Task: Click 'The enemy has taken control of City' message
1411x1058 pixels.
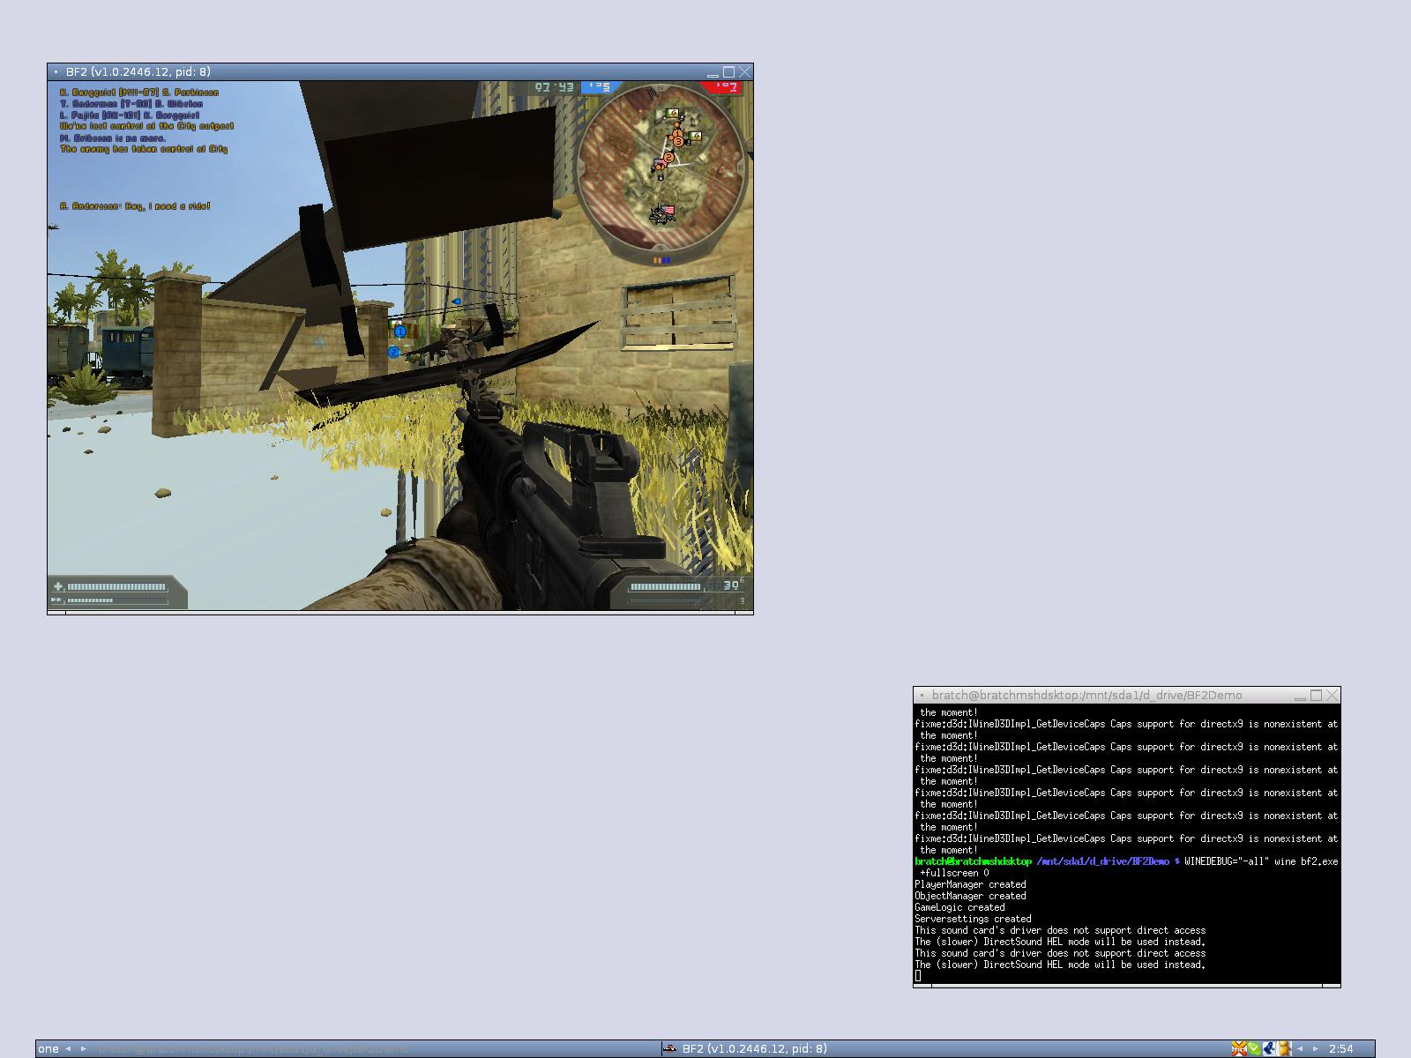Action: click(x=144, y=150)
